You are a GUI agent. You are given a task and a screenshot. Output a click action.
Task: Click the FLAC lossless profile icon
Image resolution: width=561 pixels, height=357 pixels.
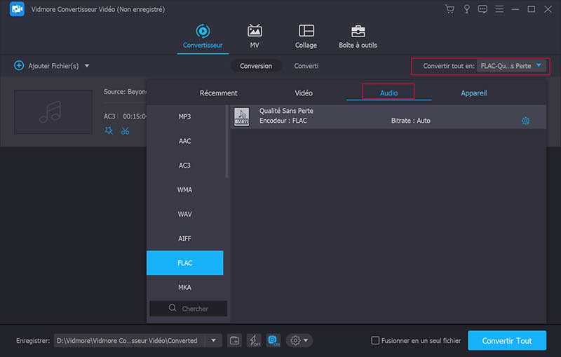[x=241, y=116]
